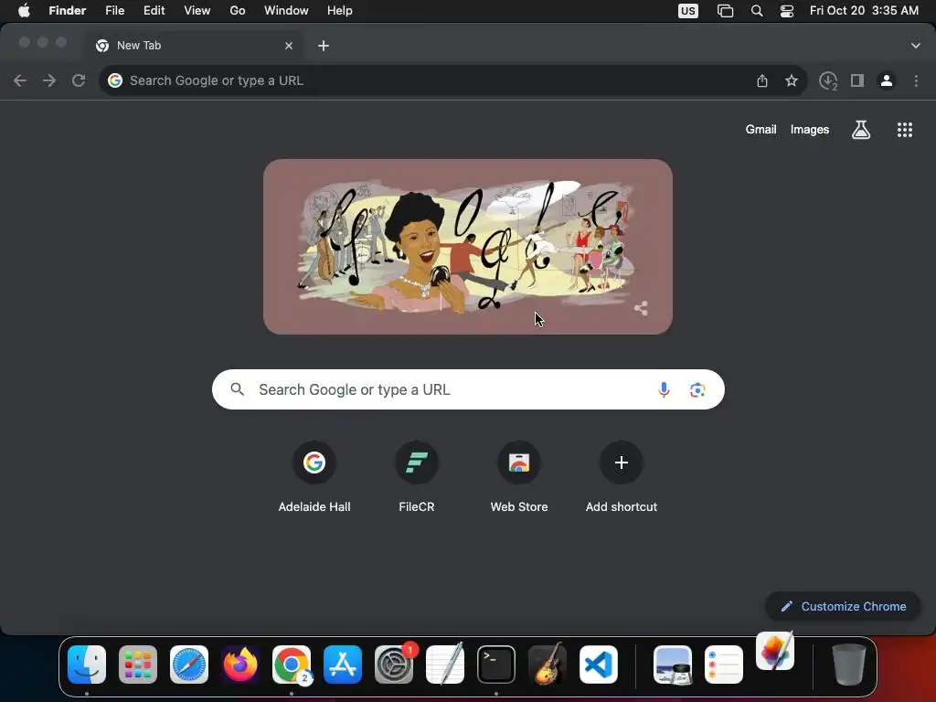Image resolution: width=936 pixels, height=702 pixels.
Task: Open the File menu
Action: coord(114,11)
